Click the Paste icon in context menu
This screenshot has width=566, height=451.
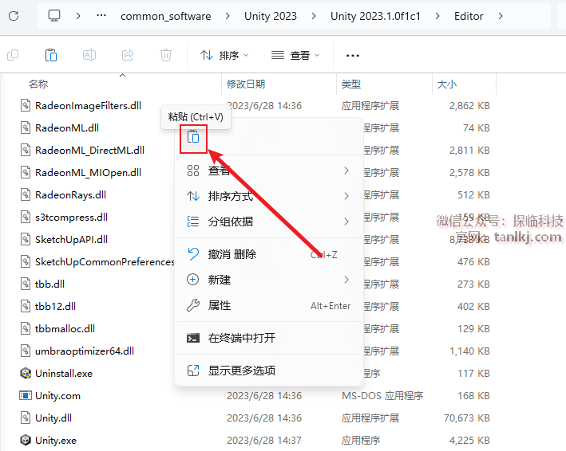pyautogui.click(x=193, y=138)
